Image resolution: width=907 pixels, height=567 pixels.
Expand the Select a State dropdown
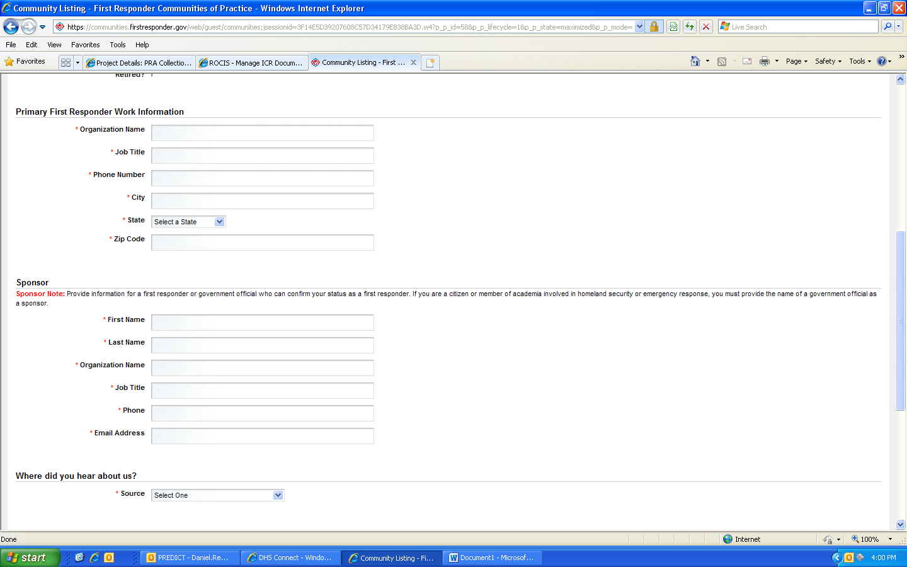click(188, 222)
